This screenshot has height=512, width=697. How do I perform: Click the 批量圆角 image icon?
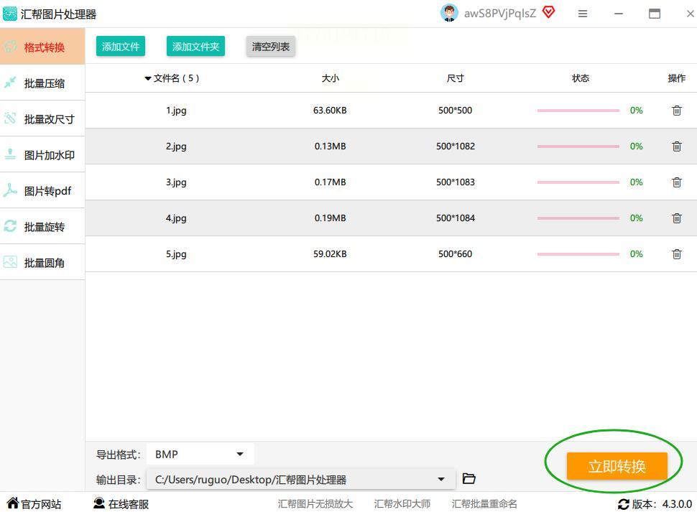(10, 262)
